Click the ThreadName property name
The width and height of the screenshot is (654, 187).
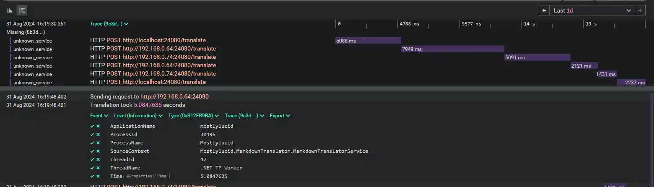tap(125, 168)
